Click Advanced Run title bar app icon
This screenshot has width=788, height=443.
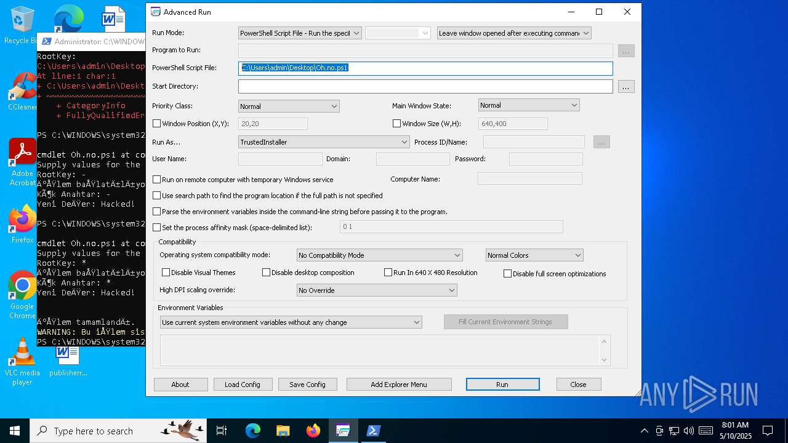(156, 12)
